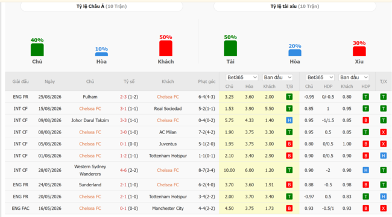The image size is (392, 217).
Task: Open the Ban đầu dropdown before T/X column
Action: tap(354, 78)
